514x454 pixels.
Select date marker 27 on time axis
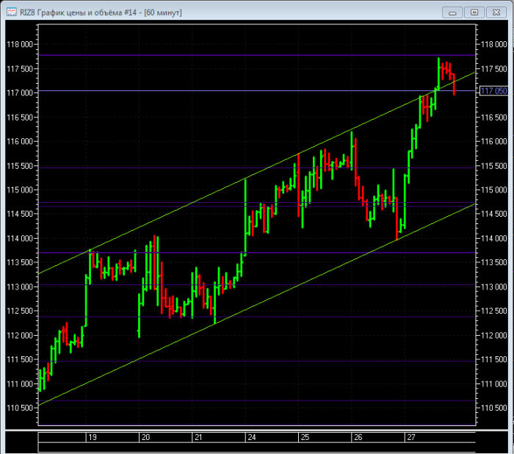tap(411, 437)
